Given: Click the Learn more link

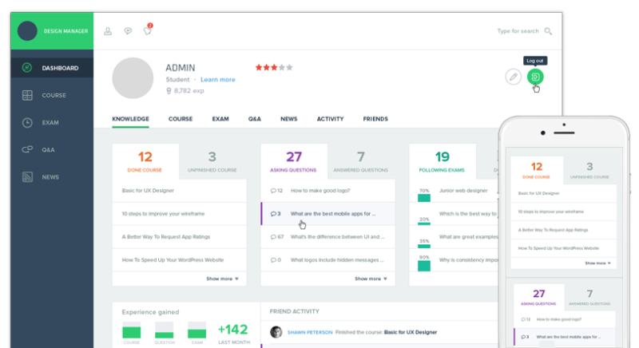Looking at the screenshot, I should pos(217,80).
